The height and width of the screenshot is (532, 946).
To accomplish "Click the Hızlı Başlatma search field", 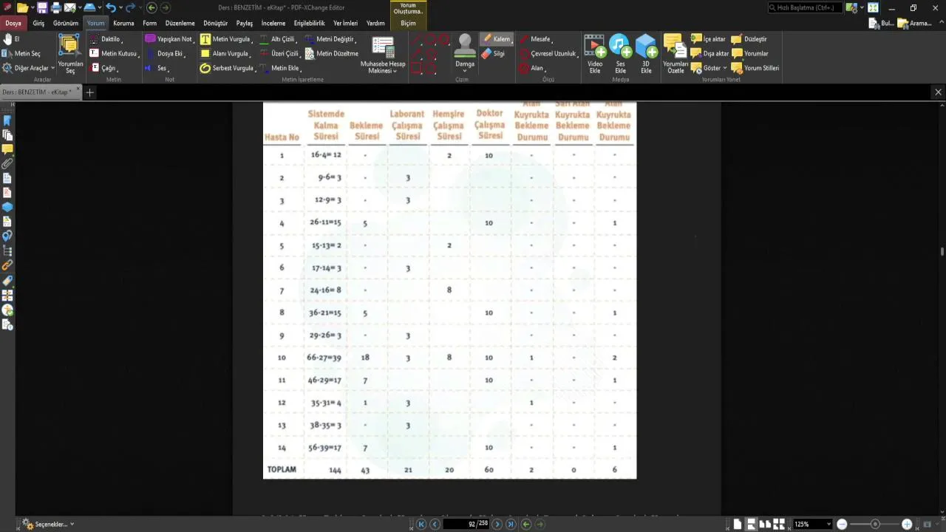I will 805,7.
